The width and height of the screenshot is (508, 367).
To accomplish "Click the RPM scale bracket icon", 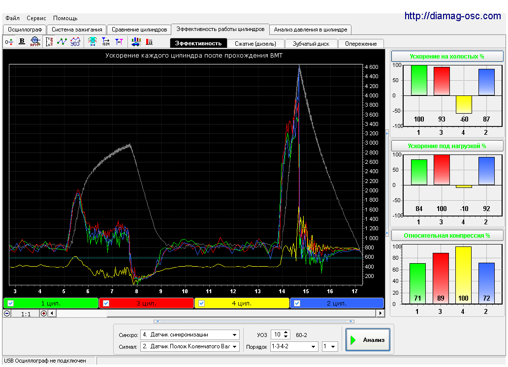I will click(49, 41).
